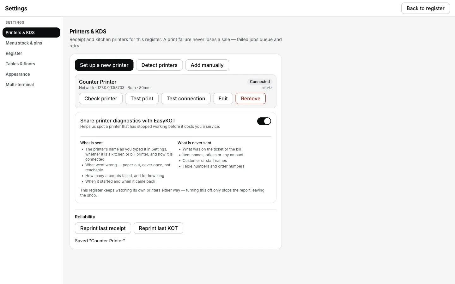The image size is (455, 284).
Task: Open the Printers & KDS settings section
Action: point(31,33)
